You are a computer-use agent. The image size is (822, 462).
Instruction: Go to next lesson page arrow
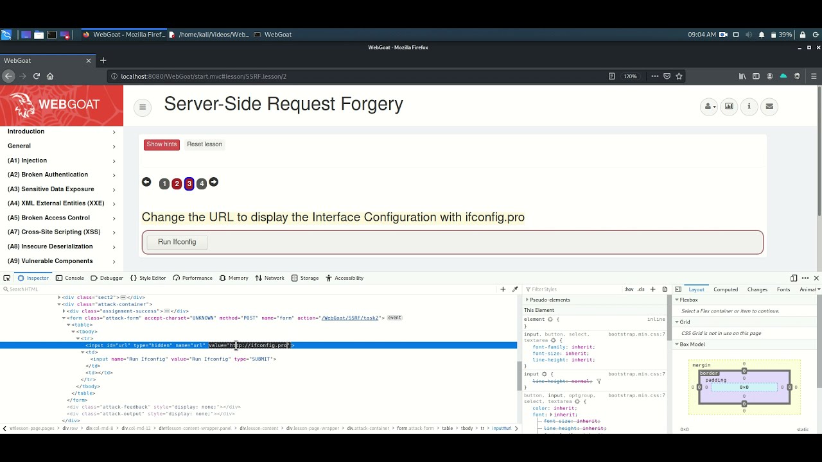tap(214, 182)
